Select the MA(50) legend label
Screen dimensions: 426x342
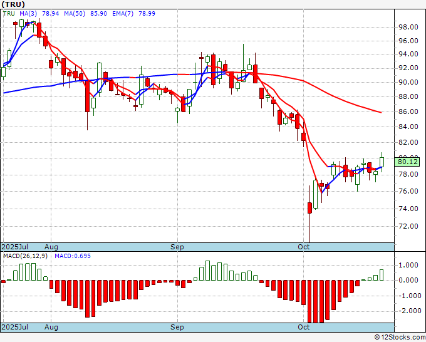(75, 14)
